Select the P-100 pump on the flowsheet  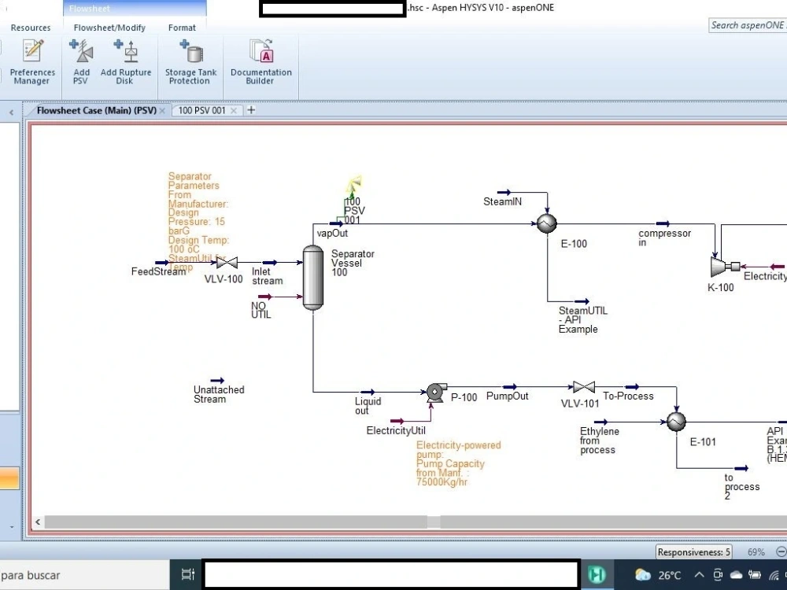(434, 392)
